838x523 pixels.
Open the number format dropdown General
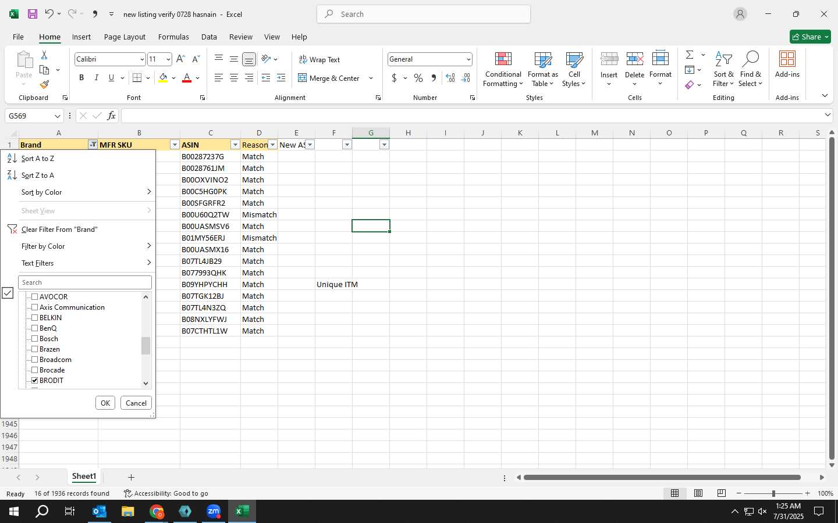(x=468, y=59)
